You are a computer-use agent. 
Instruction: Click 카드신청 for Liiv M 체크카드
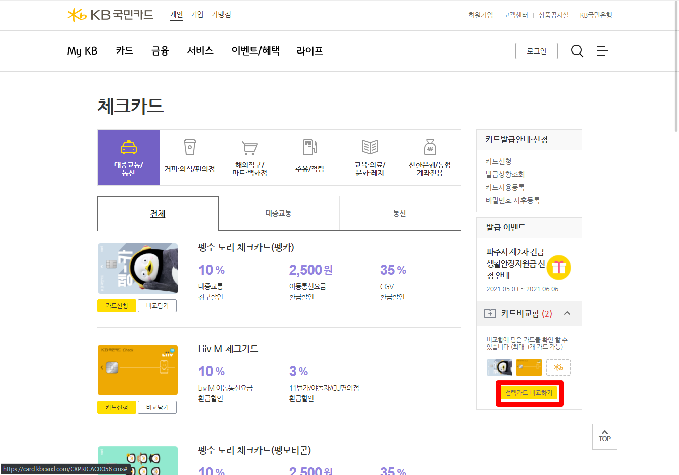tap(117, 407)
